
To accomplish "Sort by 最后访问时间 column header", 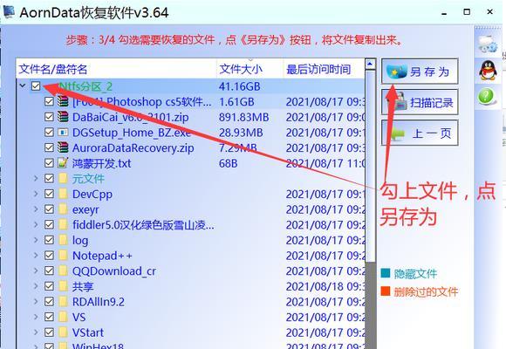I will (318, 69).
